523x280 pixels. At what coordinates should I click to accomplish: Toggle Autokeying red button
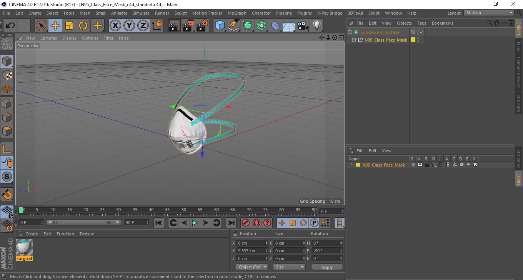pyautogui.click(x=256, y=223)
